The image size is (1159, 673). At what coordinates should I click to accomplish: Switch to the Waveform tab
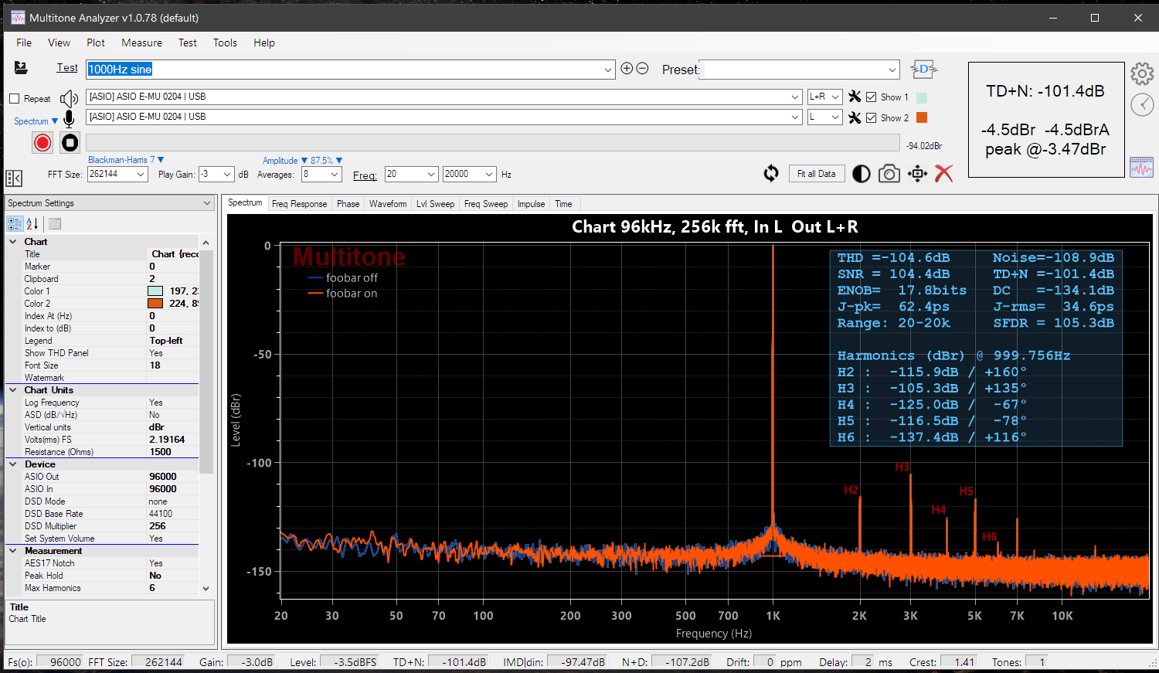point(388,204)
